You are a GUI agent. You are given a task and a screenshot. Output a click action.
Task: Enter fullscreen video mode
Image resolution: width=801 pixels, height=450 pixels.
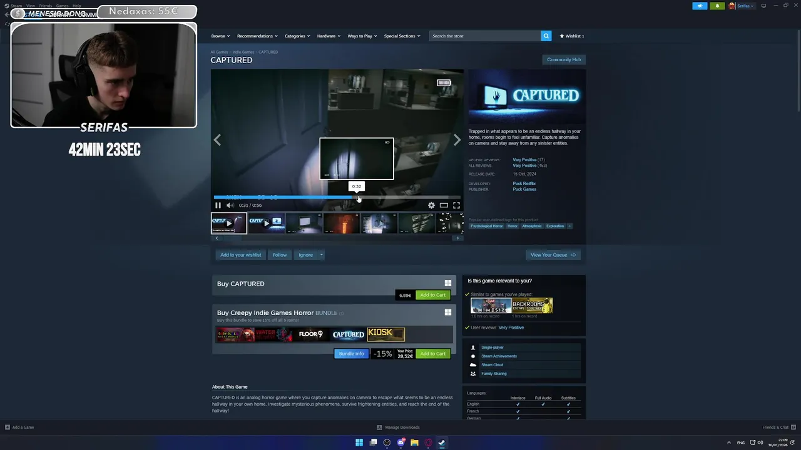(456, 205)
